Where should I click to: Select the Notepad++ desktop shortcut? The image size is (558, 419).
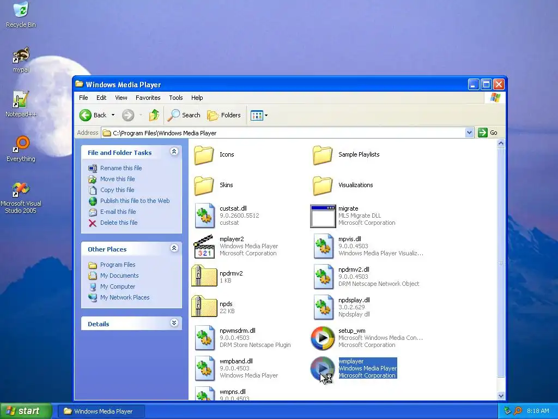[x=21, y=104]
